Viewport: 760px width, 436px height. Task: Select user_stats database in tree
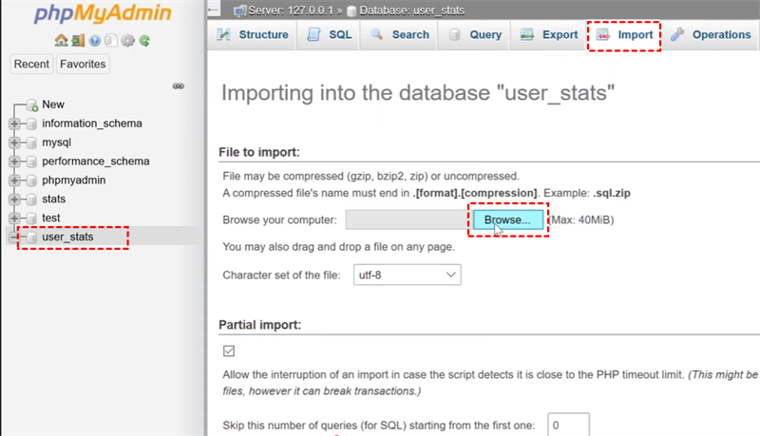67,237
